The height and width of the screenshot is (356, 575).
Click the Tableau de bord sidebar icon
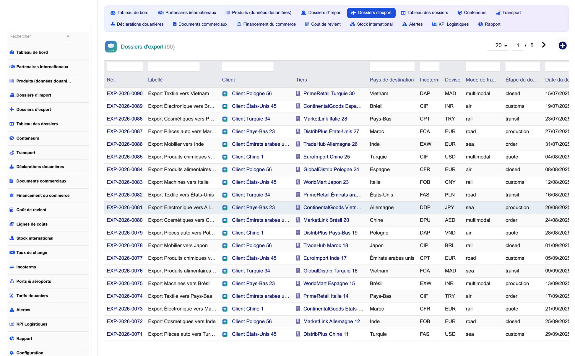click(x=12, y=52)
